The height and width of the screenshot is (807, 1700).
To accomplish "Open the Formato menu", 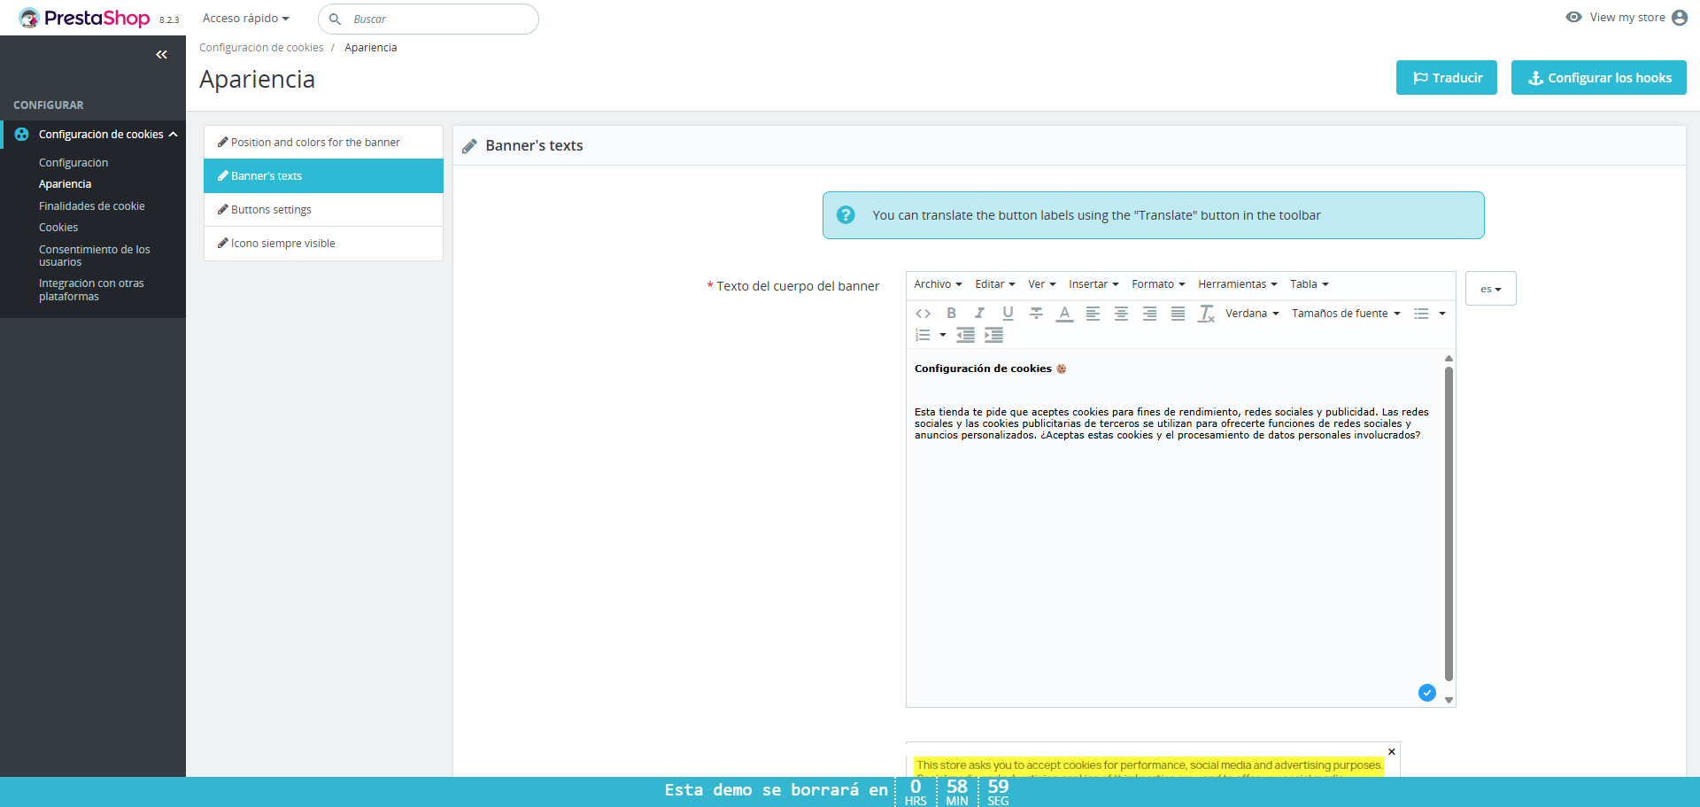I will (x=1158, y=284).
